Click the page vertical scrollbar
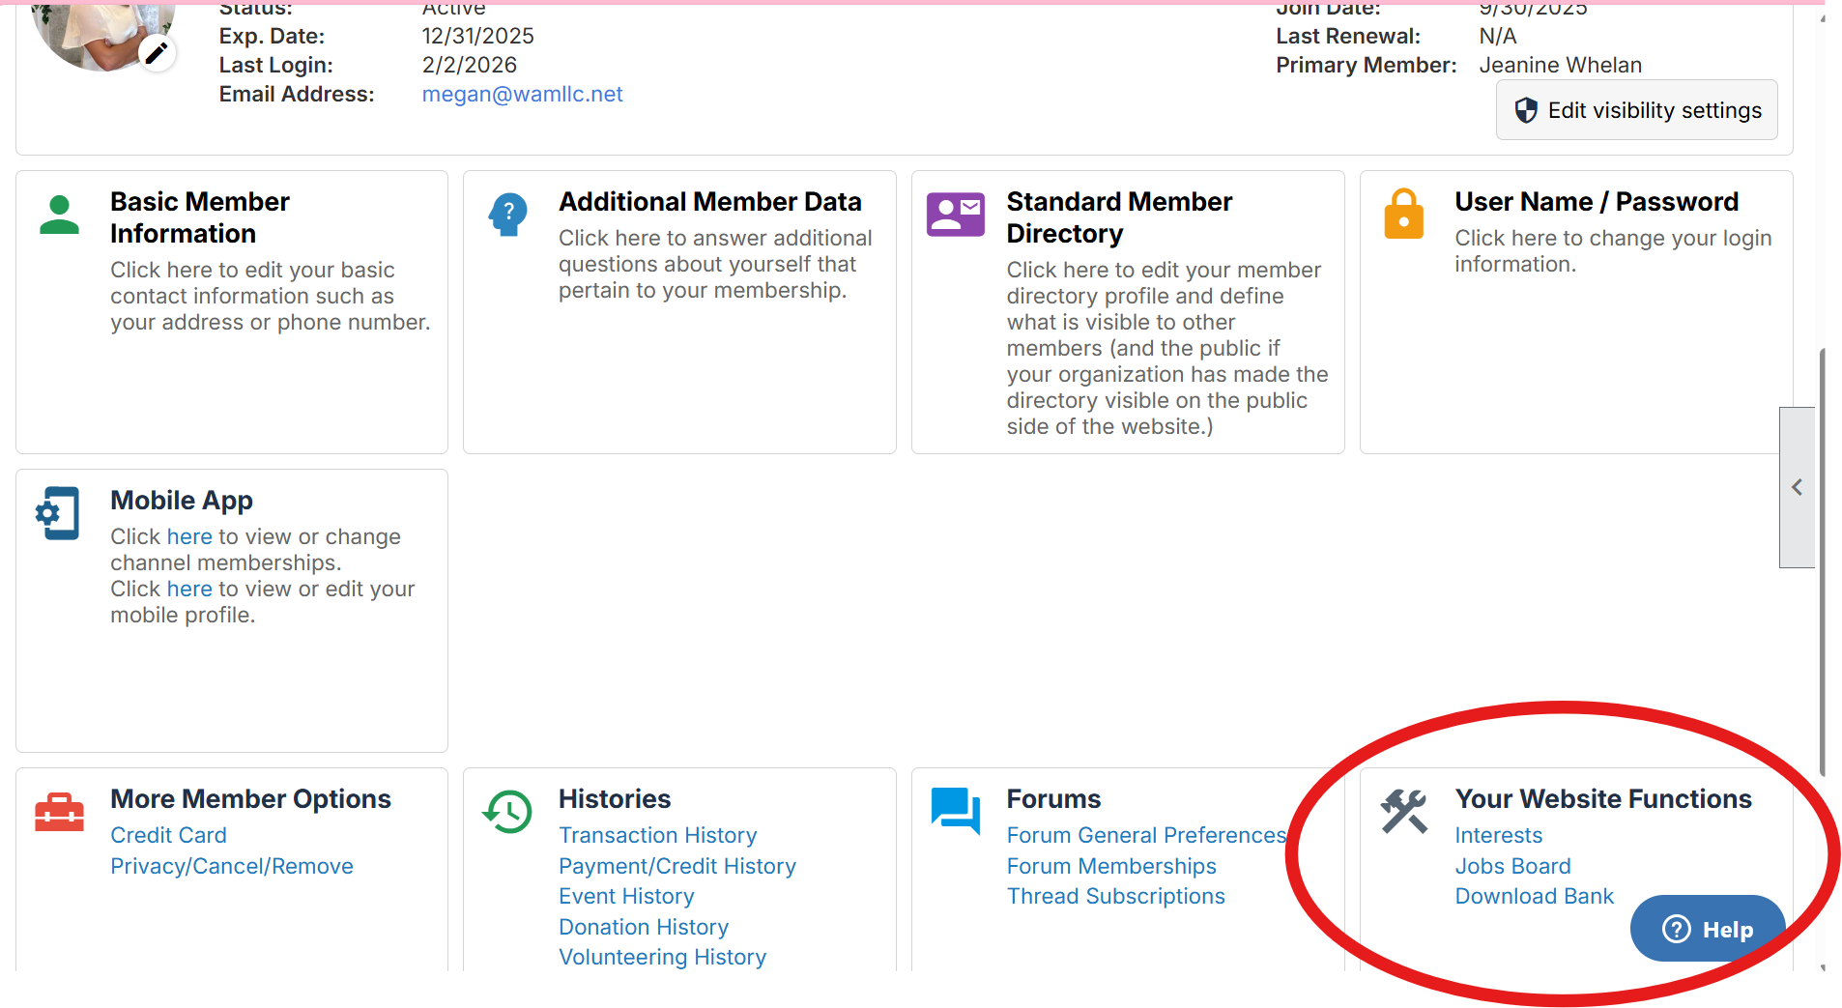The image size is (1842, 1008). 1822,561
